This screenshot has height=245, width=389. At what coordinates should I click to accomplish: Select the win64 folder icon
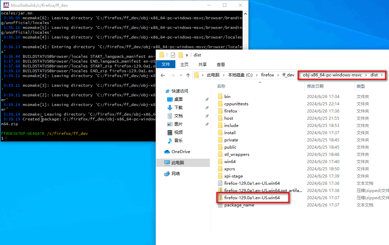tap(220, 161)
